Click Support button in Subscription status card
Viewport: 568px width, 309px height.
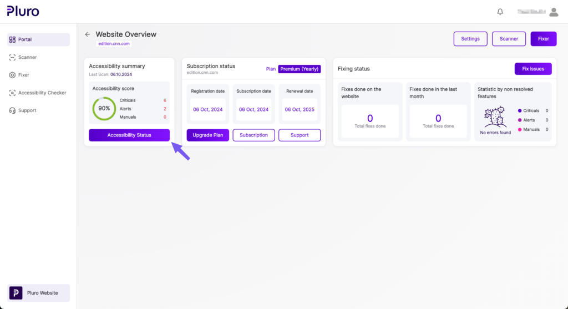click(x=300, y=135)
